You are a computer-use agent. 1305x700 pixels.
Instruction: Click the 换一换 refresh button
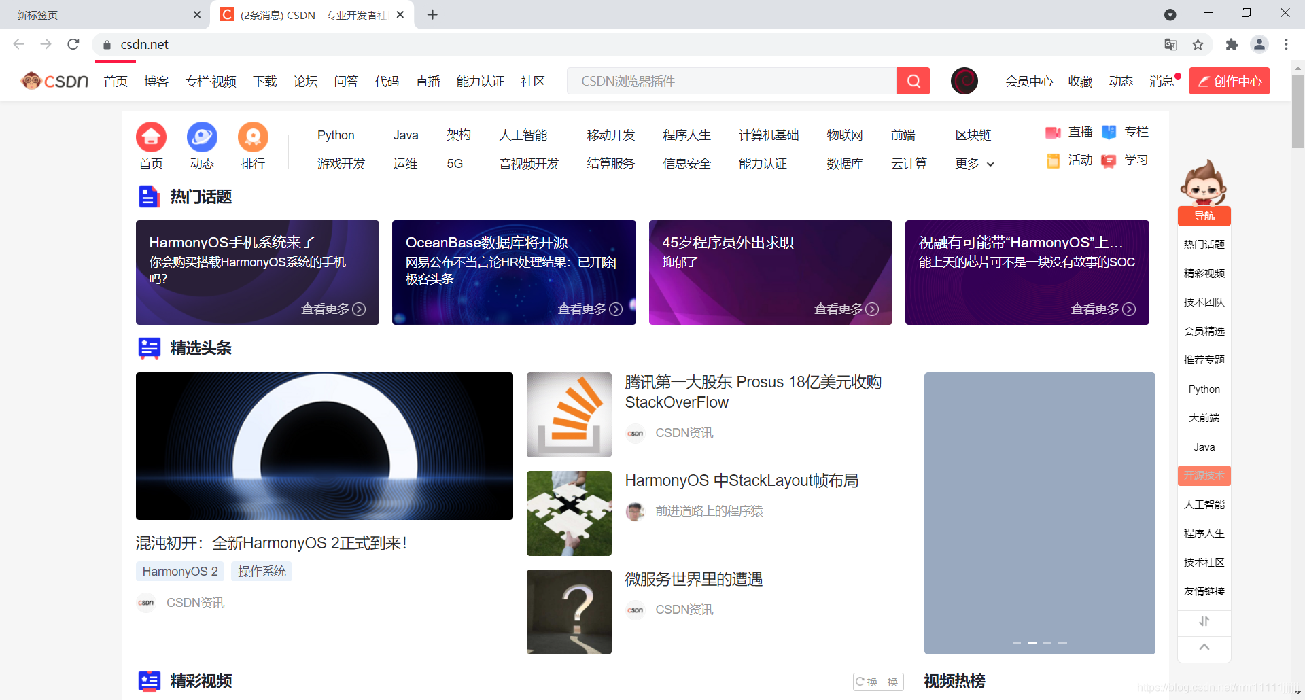[878, 682]
